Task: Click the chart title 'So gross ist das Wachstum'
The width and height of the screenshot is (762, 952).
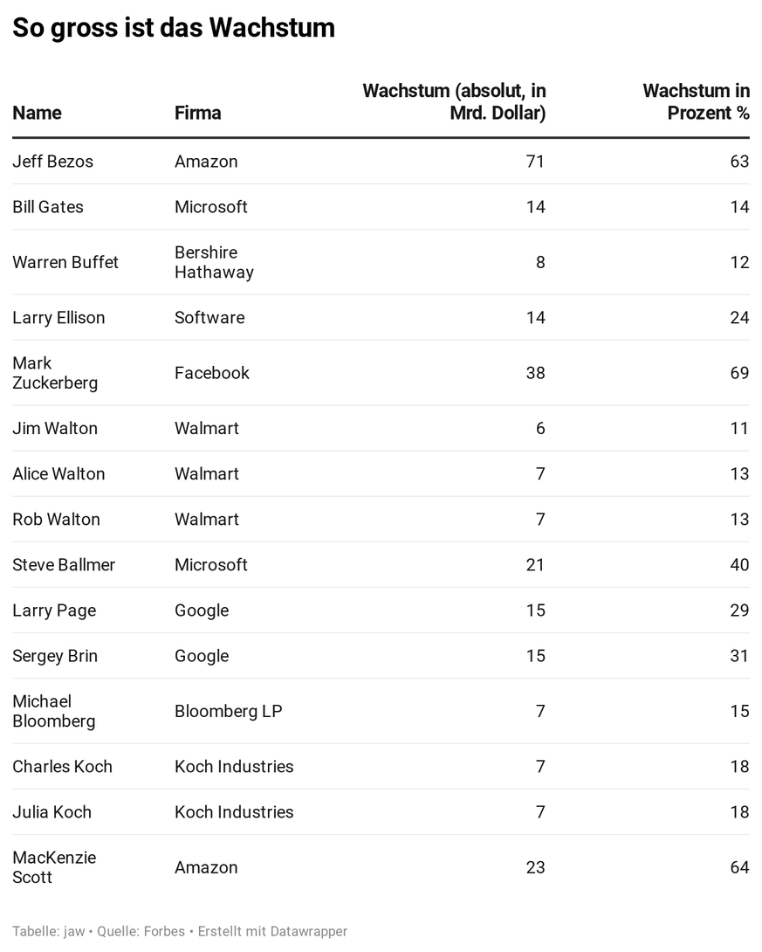Action: point(174,28)
